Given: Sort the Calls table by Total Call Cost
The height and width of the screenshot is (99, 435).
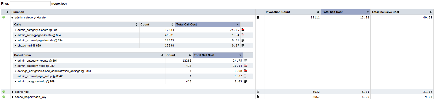Looking at the screenshot, I should pos(208,24).
